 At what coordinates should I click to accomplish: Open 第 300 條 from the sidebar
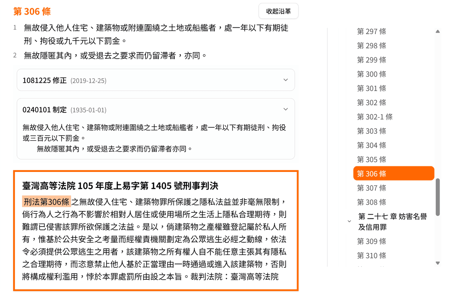click(x=371, y=74)
